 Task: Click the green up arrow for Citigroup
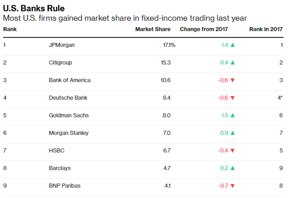coord(232,63)
